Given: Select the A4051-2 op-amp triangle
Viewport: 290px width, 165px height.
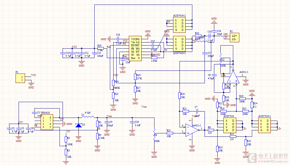Looking at the screenshot, I should (193, 130).
